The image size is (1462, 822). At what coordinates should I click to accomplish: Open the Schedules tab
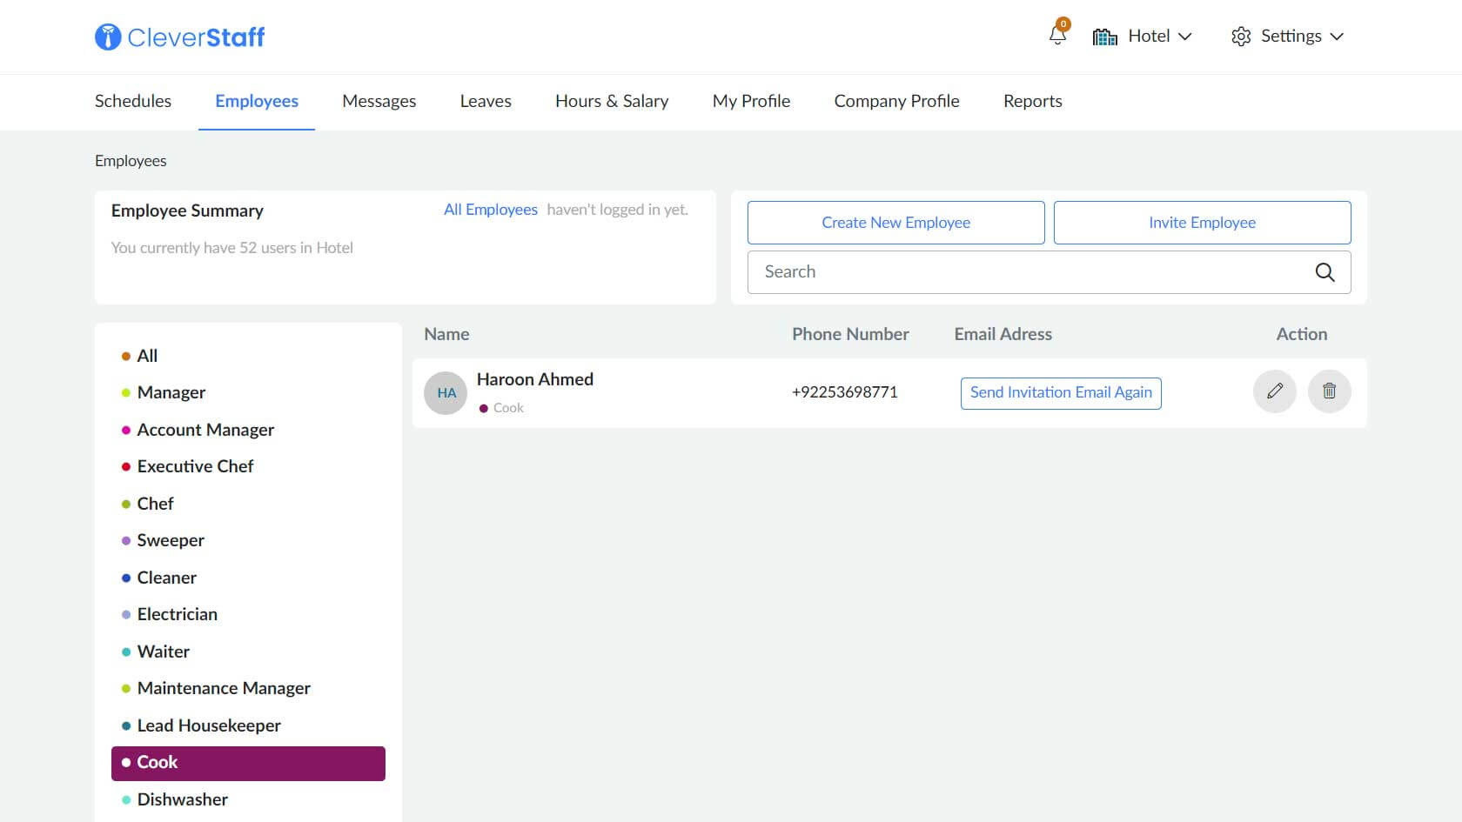pos(133,101)
